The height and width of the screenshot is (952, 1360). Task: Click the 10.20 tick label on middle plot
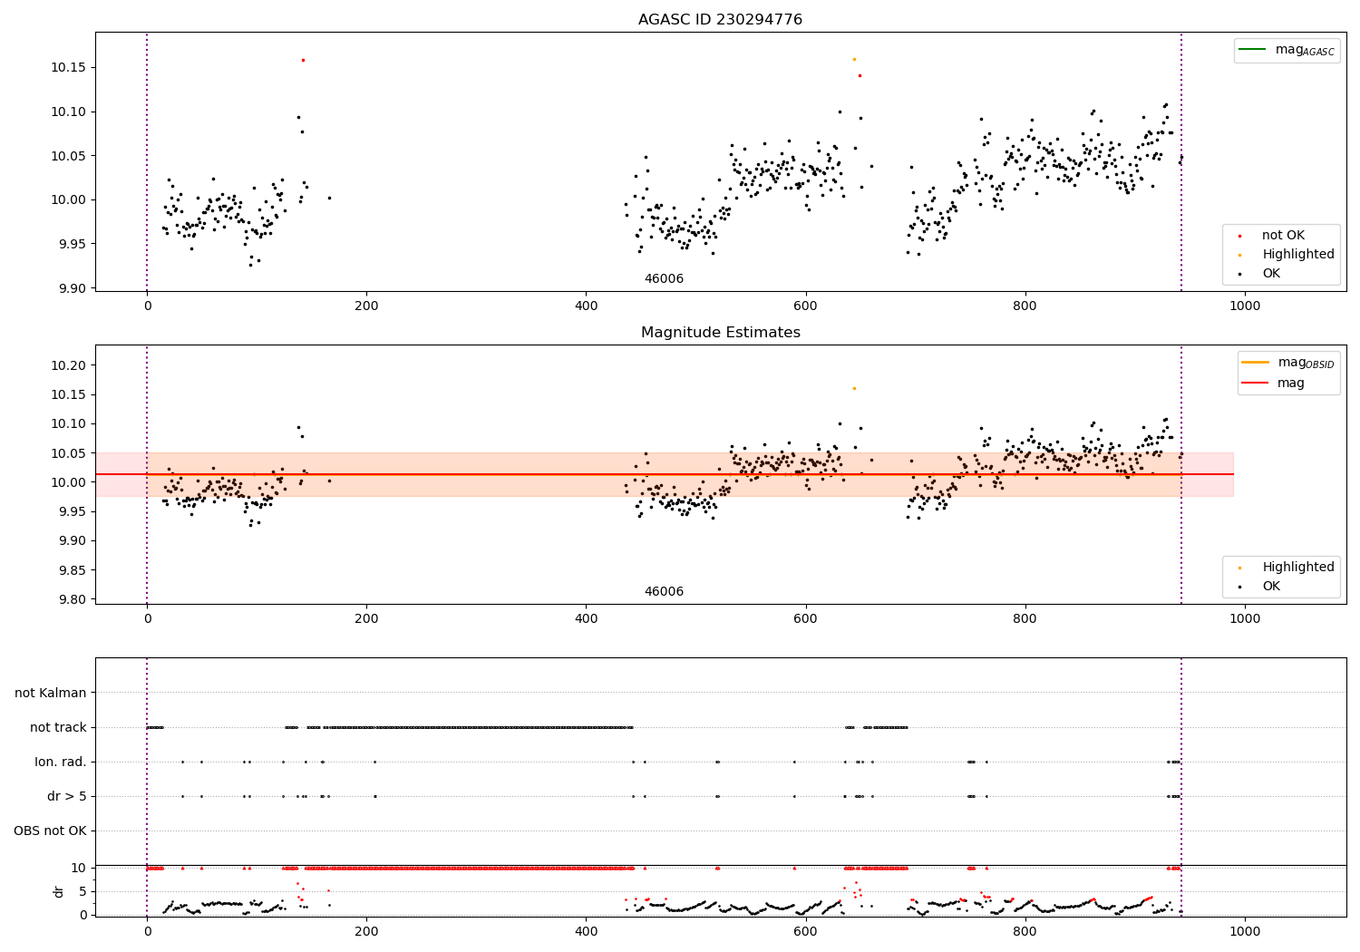(68, 365)
